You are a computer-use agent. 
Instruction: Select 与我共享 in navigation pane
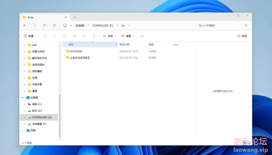(37, 84)
